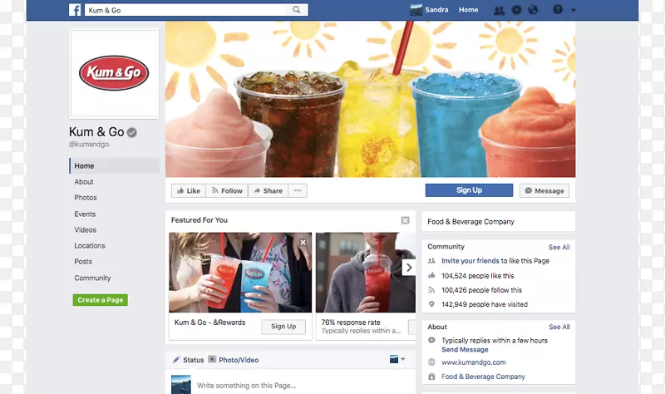Click Sandra profile name in top bar

[436, 10]
